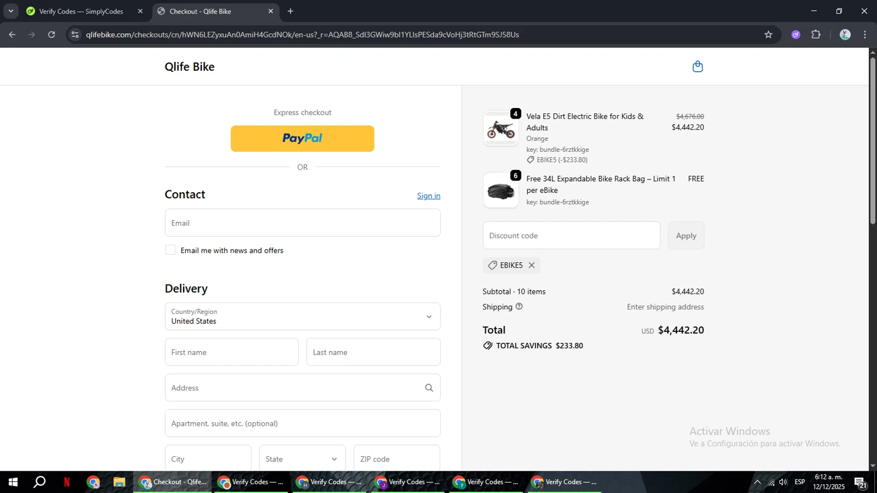Launch Netflix from the taskbar
Screen dimensions: 877x493
(x=67, y=482)
